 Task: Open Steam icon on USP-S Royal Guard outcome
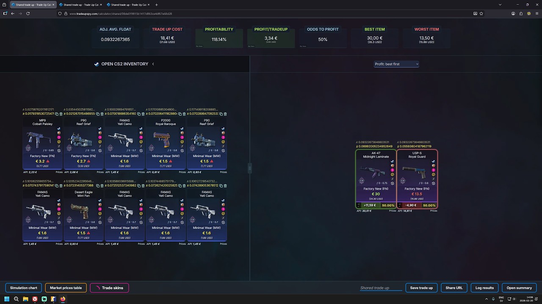(x=434, y=161)
